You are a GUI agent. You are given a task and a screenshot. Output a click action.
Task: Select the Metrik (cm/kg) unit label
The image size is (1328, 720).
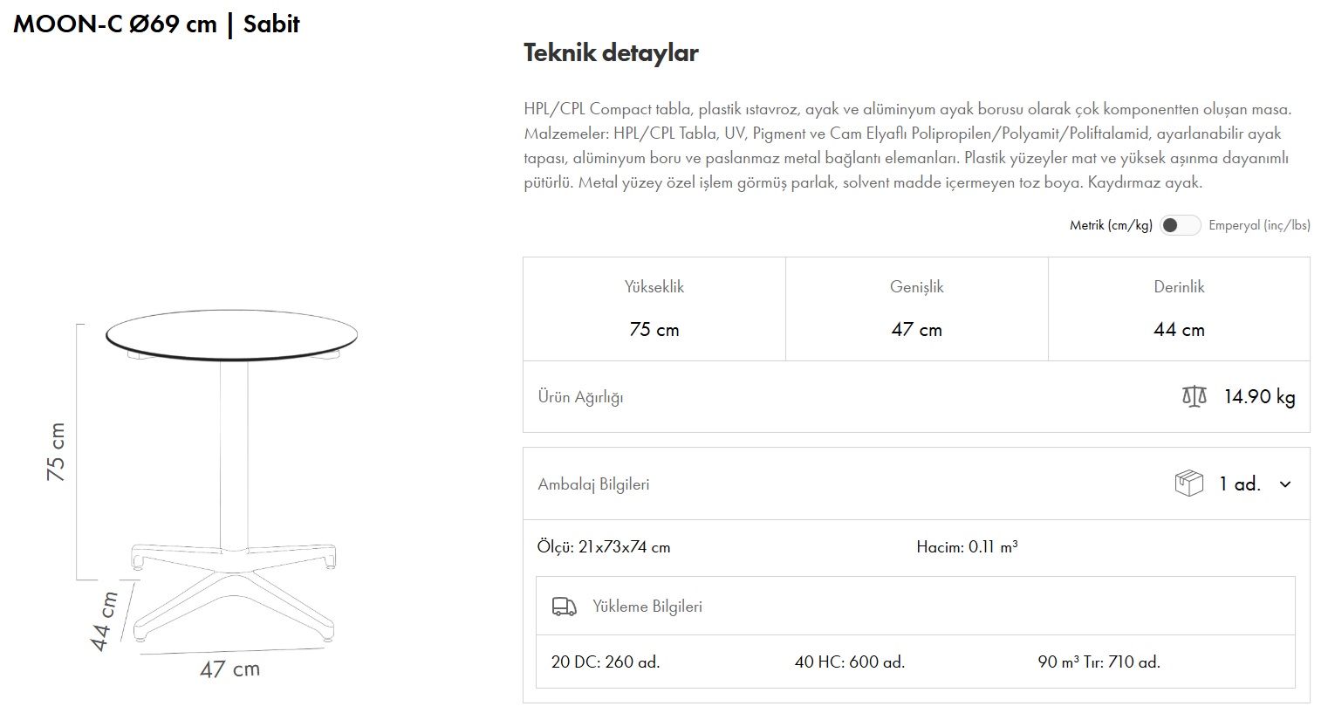tap(1111, 225)
